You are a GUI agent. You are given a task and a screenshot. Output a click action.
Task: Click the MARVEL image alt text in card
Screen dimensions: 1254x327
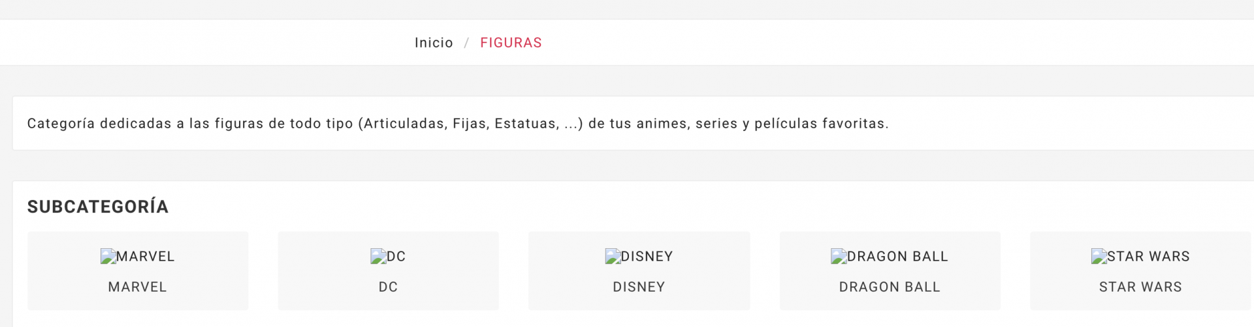pyautogui.click(x=146, y=257)
